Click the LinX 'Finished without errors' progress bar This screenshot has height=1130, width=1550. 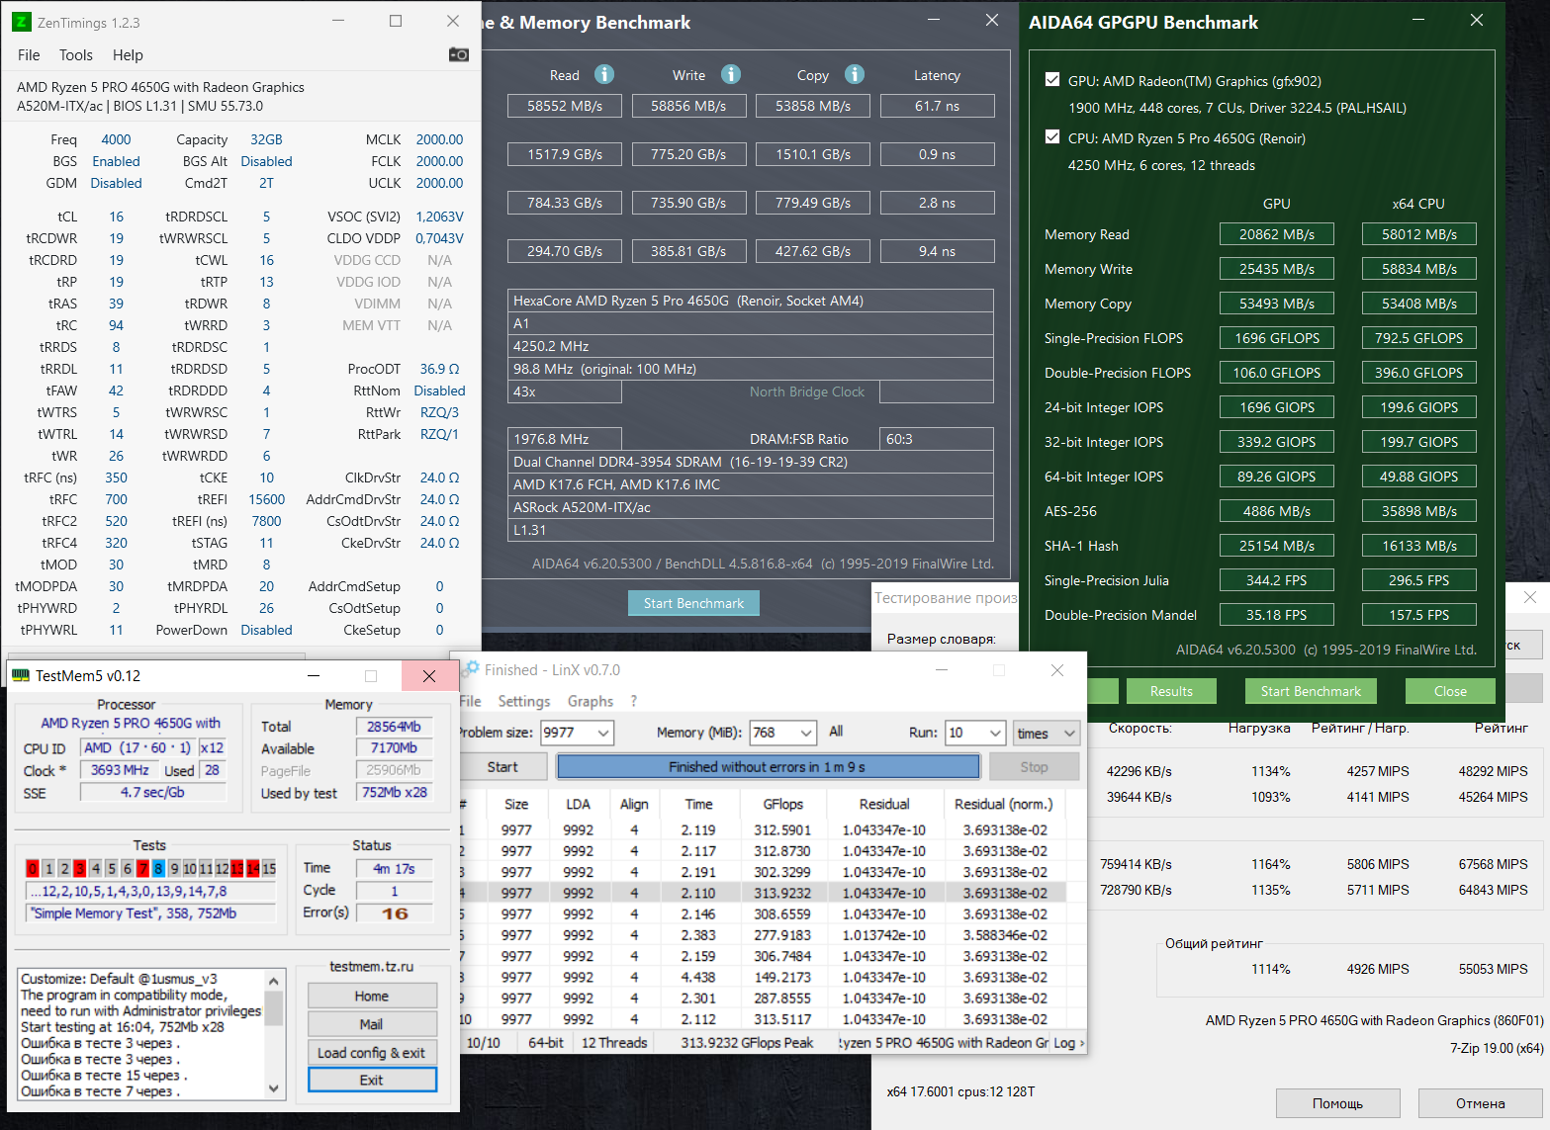(768, 766)
